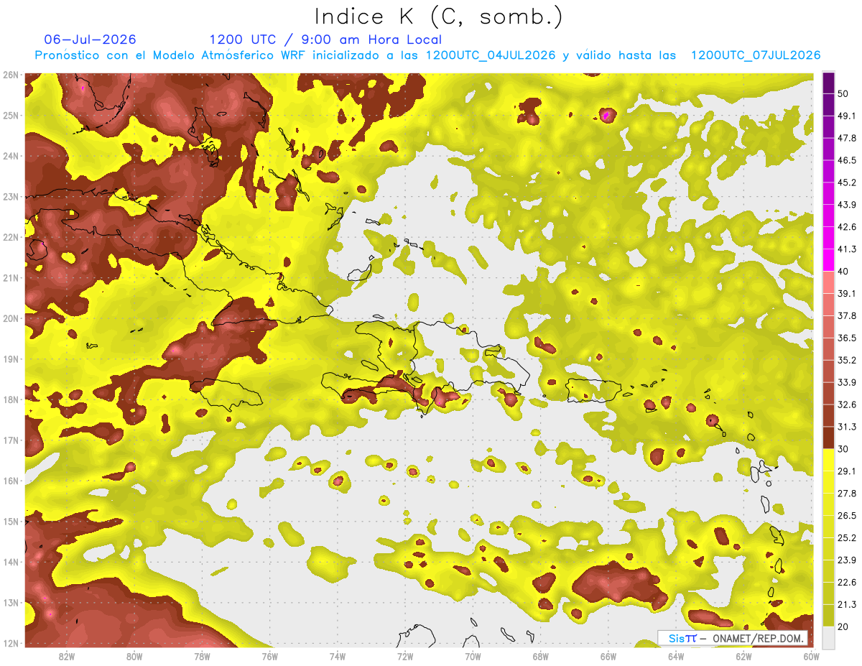This screenshot has width=862, height=666.
Task: Select colorbar value 45.2
Action: click(x=848, y=182)
